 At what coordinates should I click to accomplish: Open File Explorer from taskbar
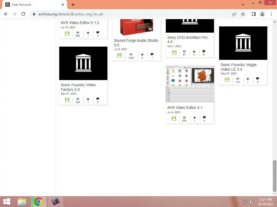(x=22, y=202)
